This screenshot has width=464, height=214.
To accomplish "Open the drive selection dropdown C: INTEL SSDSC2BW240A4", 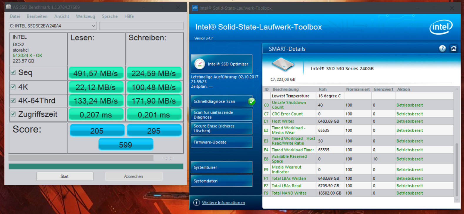I will (53, 26).
